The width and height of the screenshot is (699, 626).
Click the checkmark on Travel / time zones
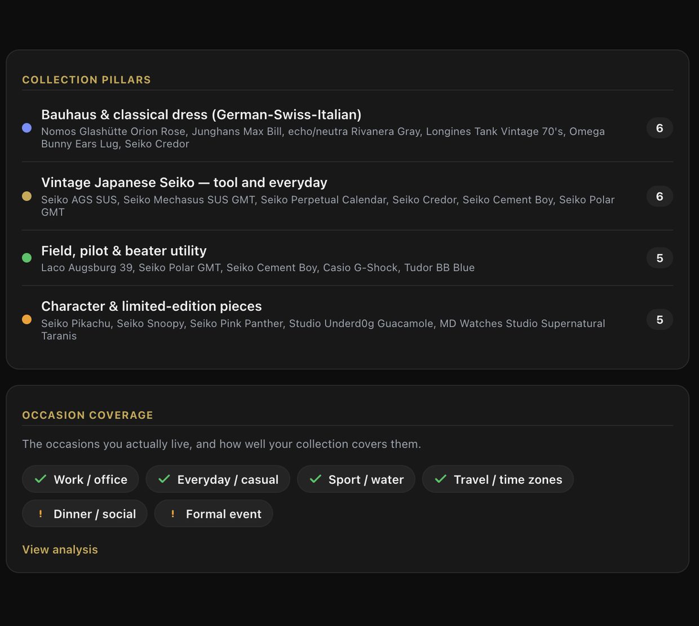click(441, 479)
